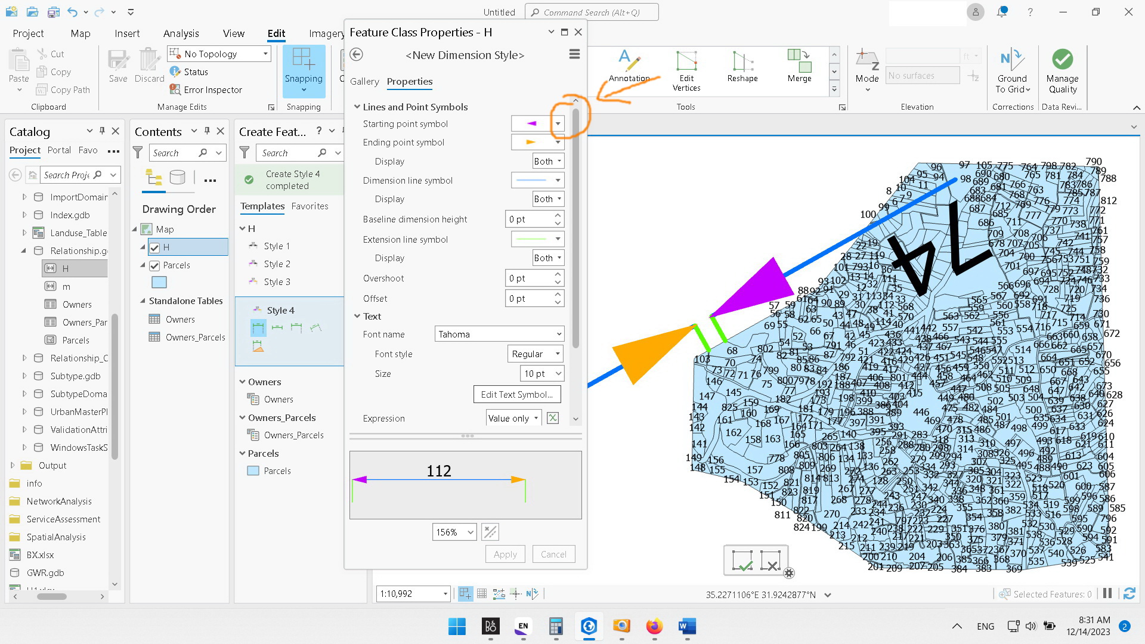Click Edit Text Symbol button

click(x=516, y=394)
